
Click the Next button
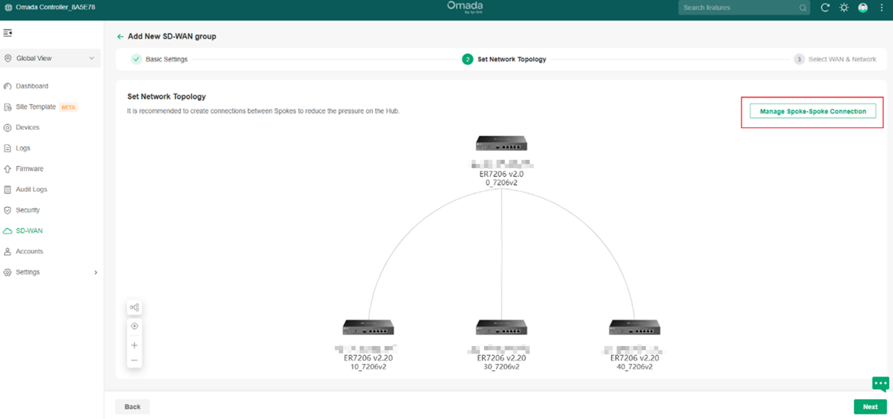coord(870,407)
